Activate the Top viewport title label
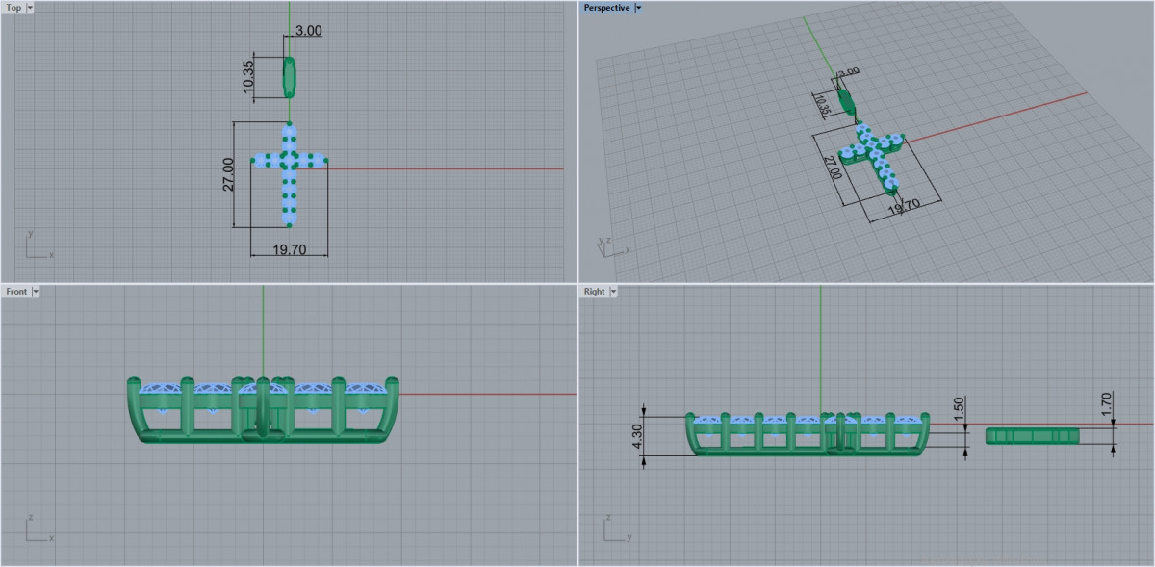The image size is (1155, 567). click(x=13, y=8)
